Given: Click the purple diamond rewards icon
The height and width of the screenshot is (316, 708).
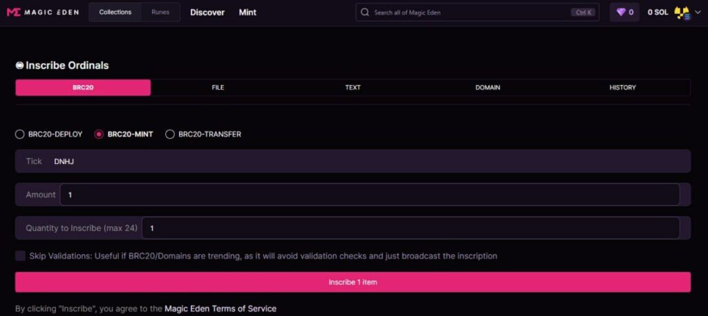Looking at the screenshot, I should coord(621,12).
